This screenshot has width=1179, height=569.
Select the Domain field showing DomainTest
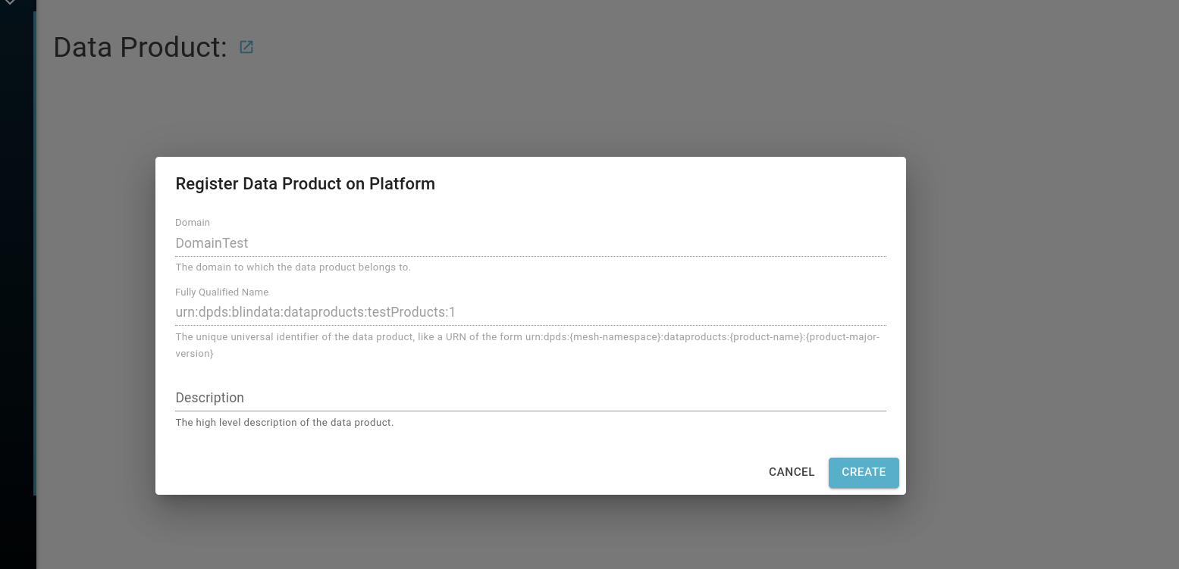coord(531,243)
